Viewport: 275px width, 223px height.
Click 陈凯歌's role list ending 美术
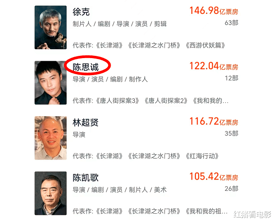click(120, 190)
